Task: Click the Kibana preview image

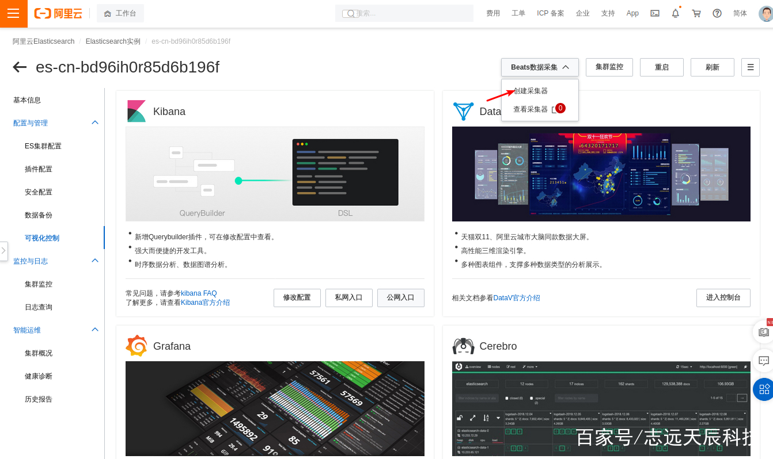Action: click(275, 174)
